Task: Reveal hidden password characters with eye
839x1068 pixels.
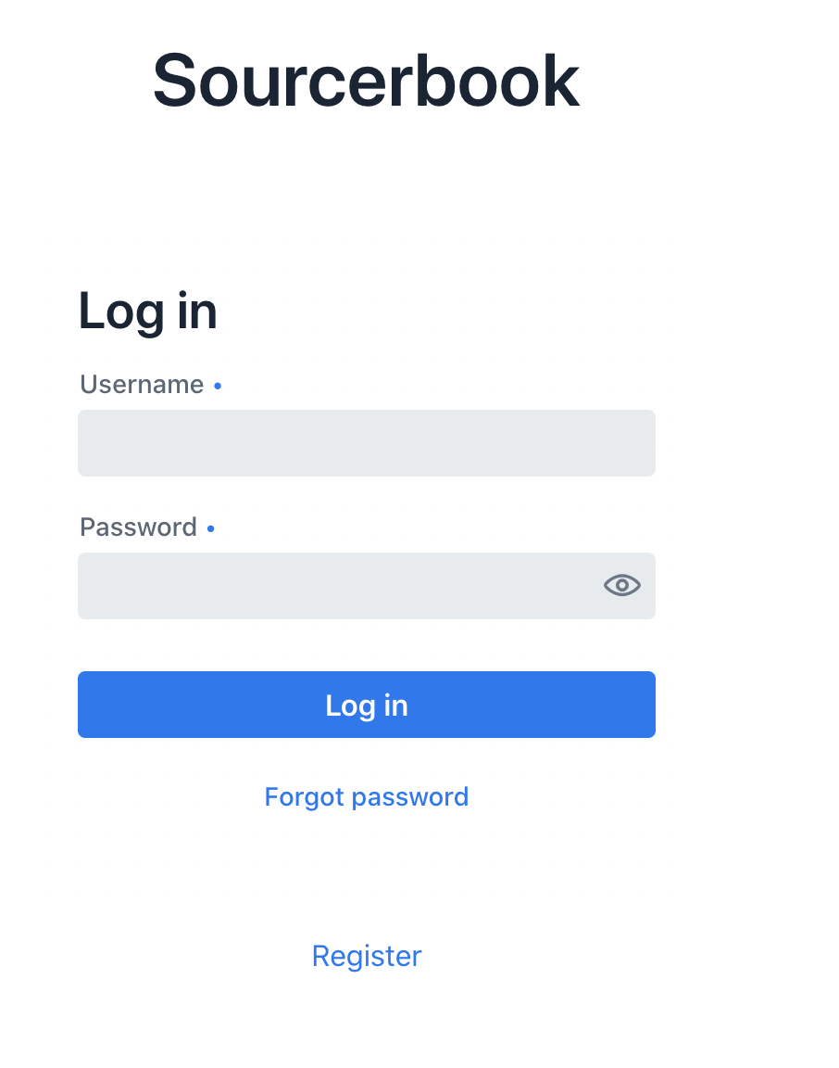Action: 622,585
